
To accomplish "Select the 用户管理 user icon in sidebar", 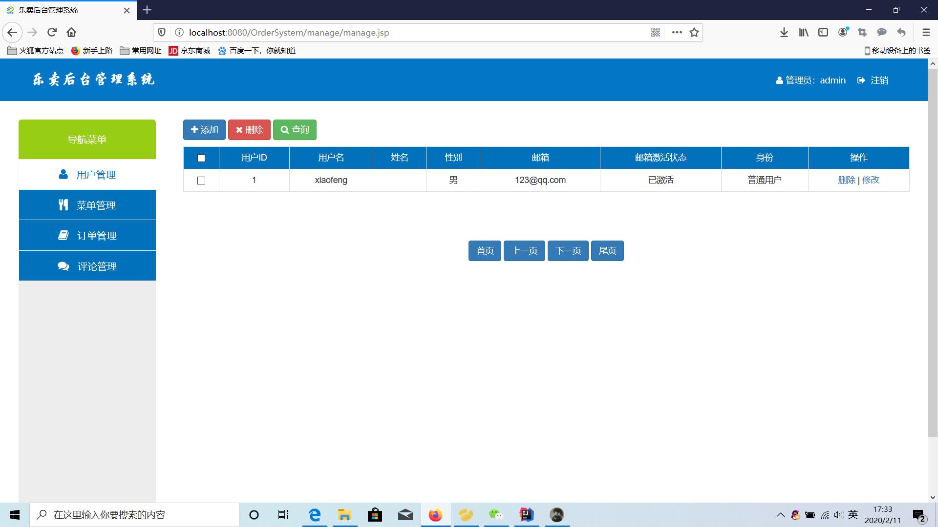I will [x=63, y=174].
